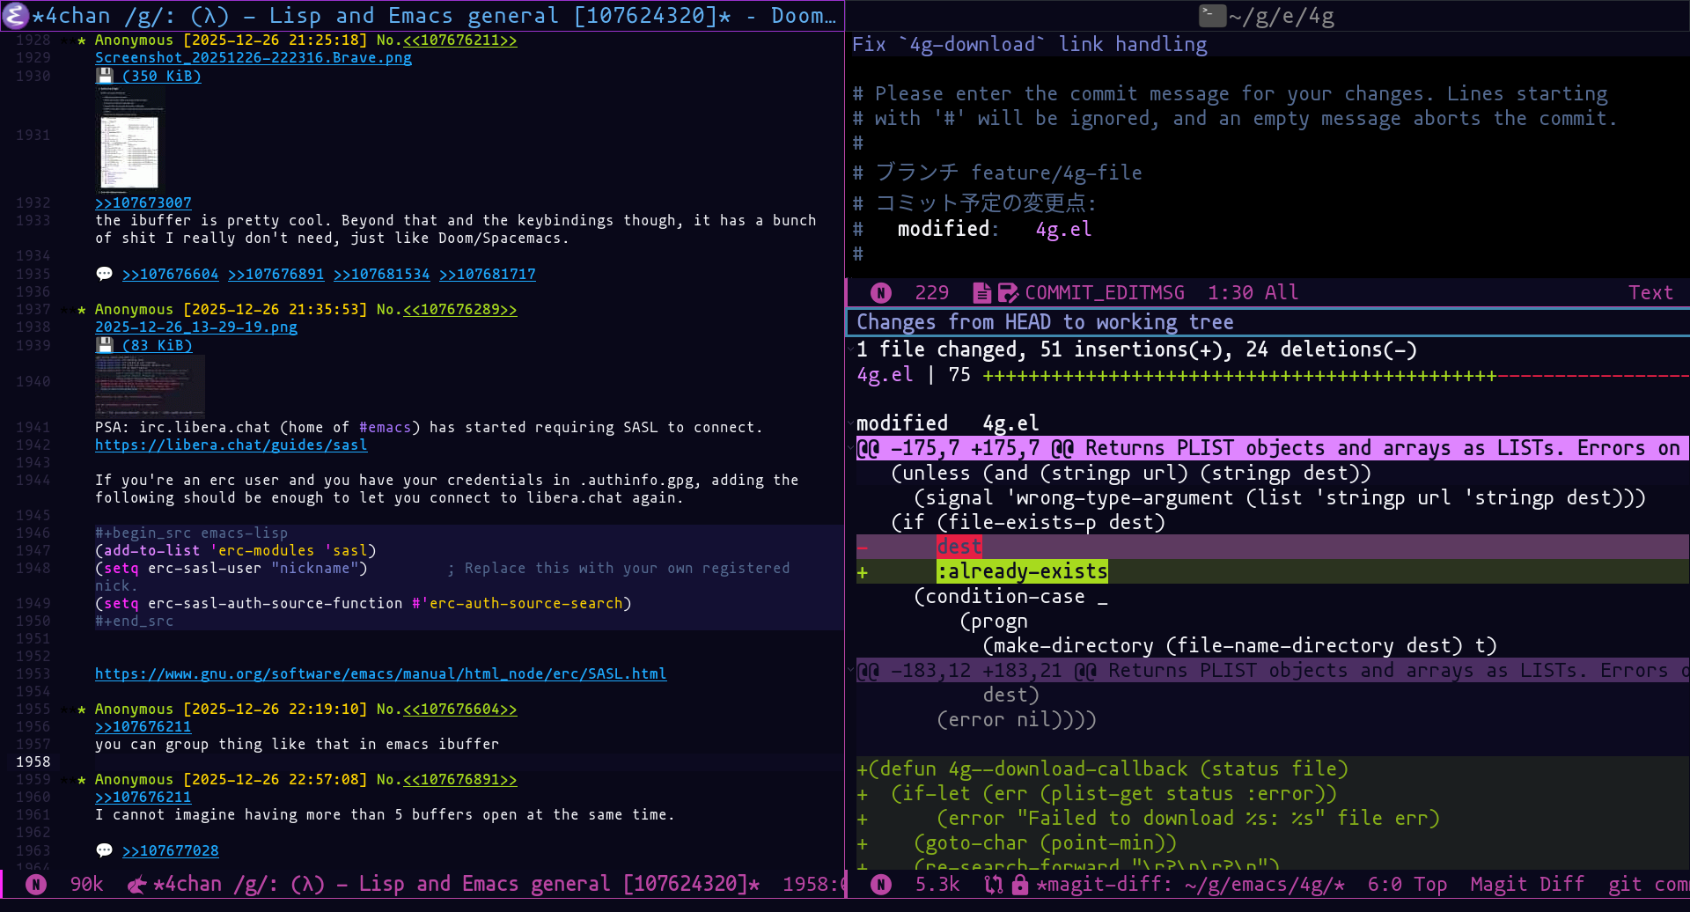Follow reply link >>107681717
The width and height of the screenshot is (1690, 912).
[488, 275]
